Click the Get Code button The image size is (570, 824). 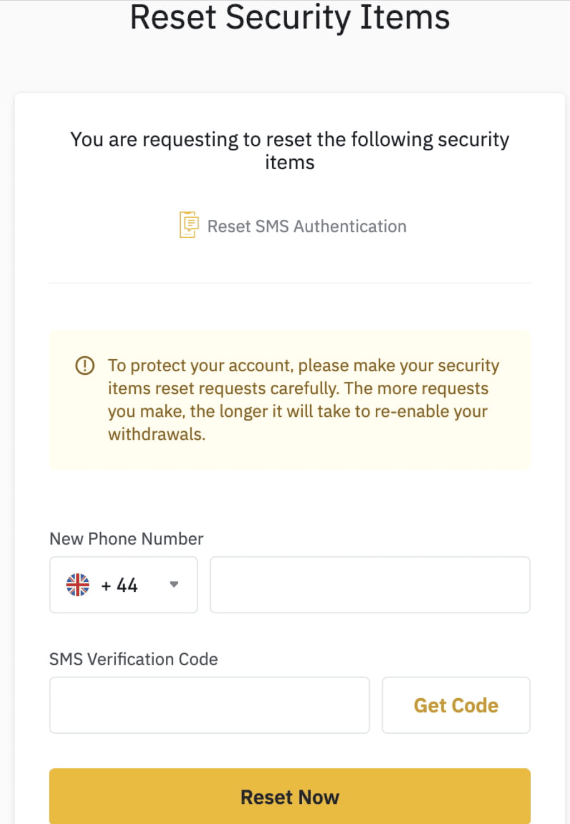pyautogui.click(x=456, y=705)
